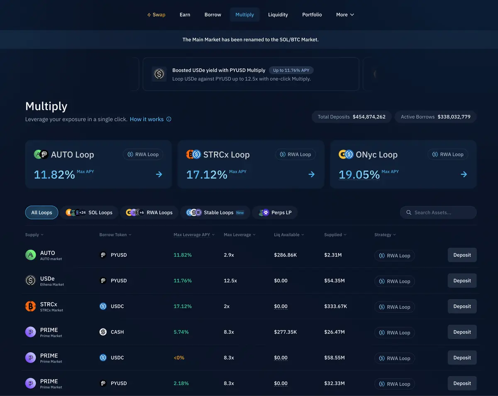The width and height of the screenshot is (498, 396).
Task: Select the Multiply tab
Action: [x=245, y=14]
